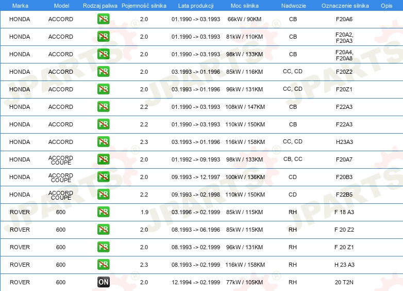The image size is (403, 291).
Task: Click the petrol fuel icon in the F20A6 row
Action: (x=103, y=19)
